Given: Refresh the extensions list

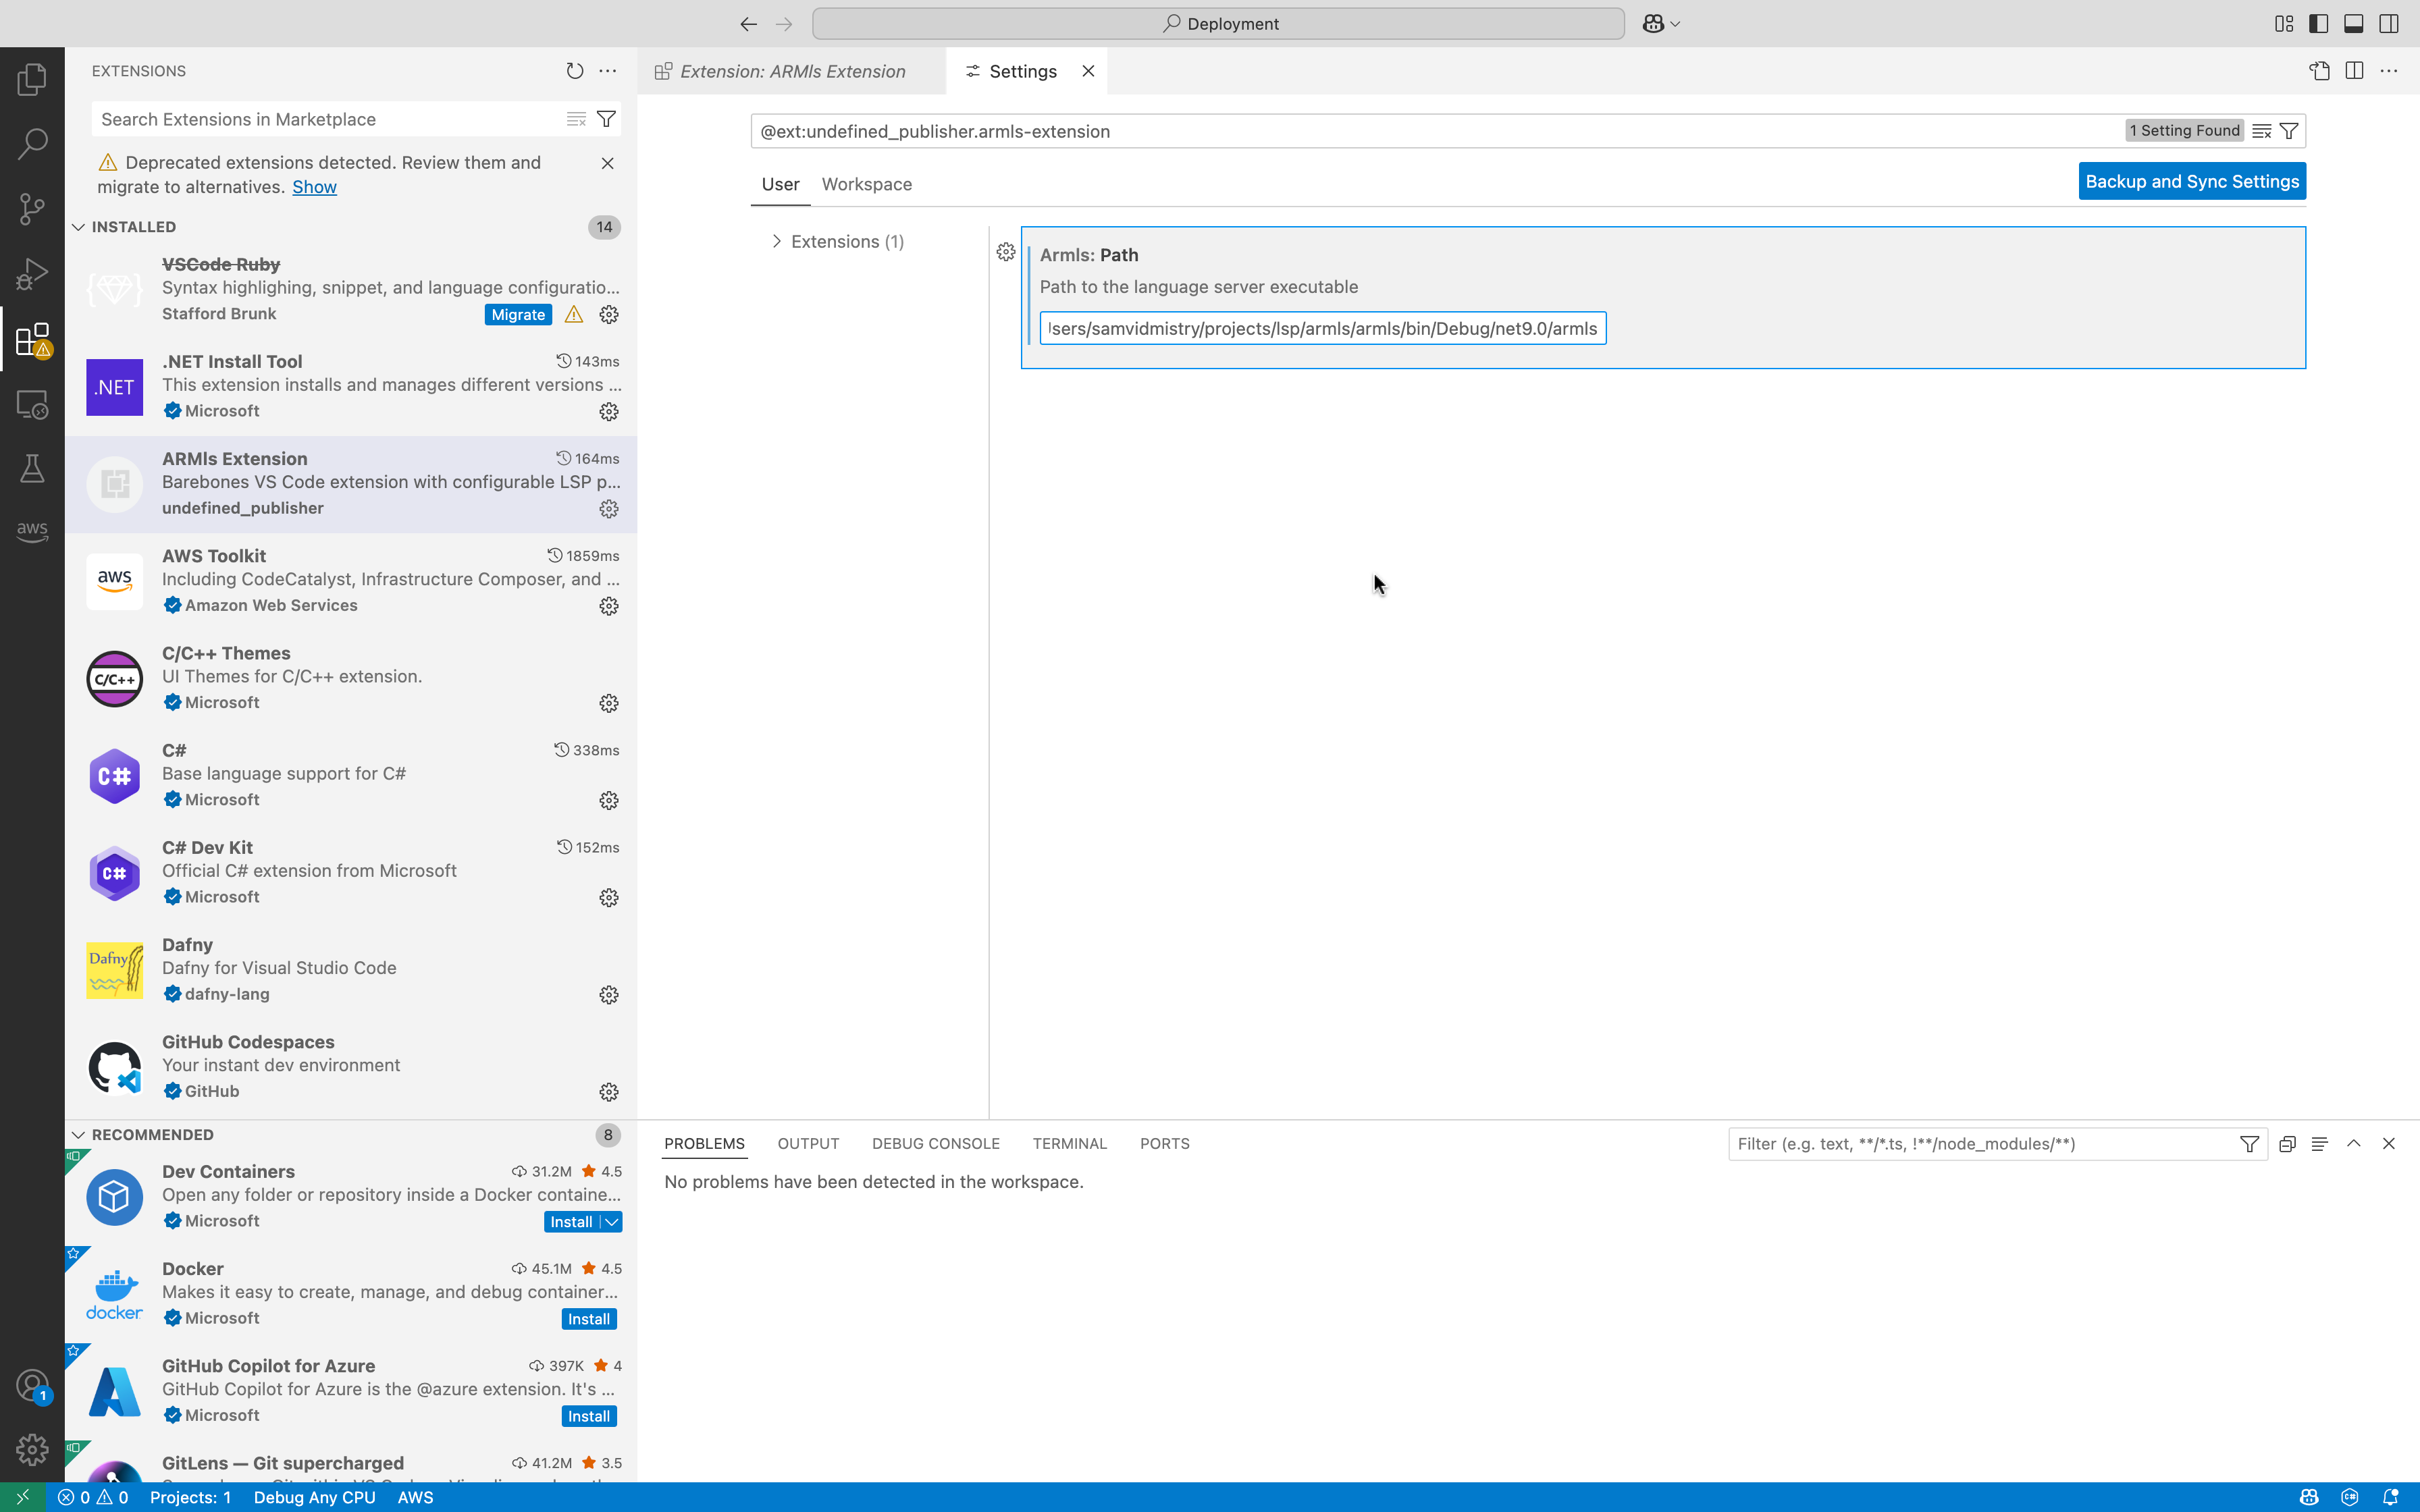Looking at the screenshot, I should coord(574,71).
